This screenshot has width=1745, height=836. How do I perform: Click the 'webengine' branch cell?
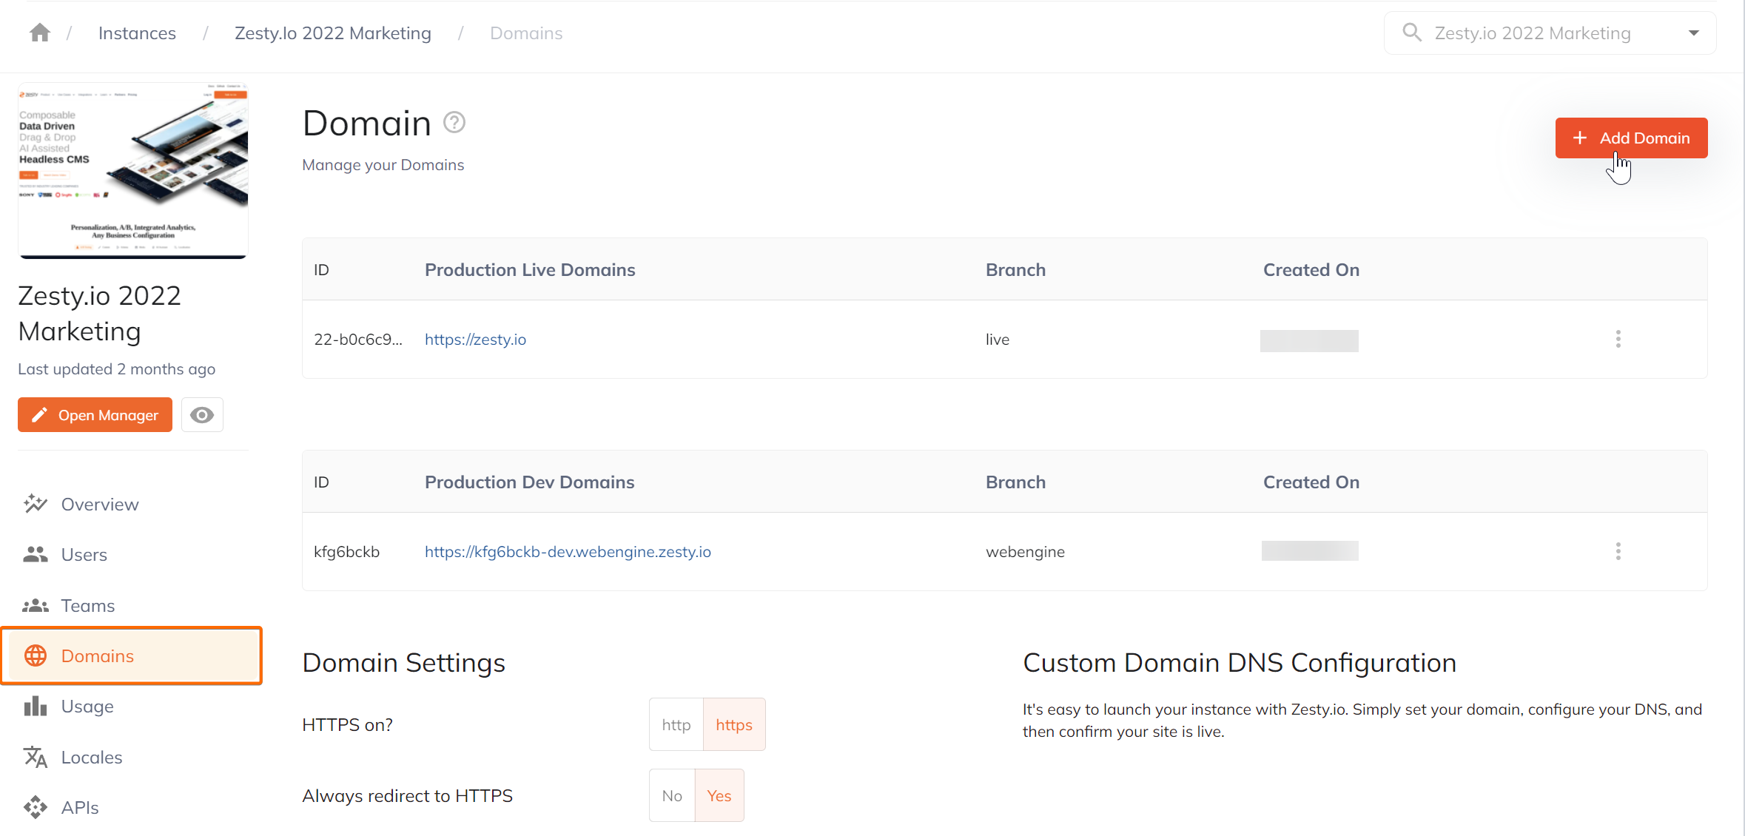[x=1025, y=551]
